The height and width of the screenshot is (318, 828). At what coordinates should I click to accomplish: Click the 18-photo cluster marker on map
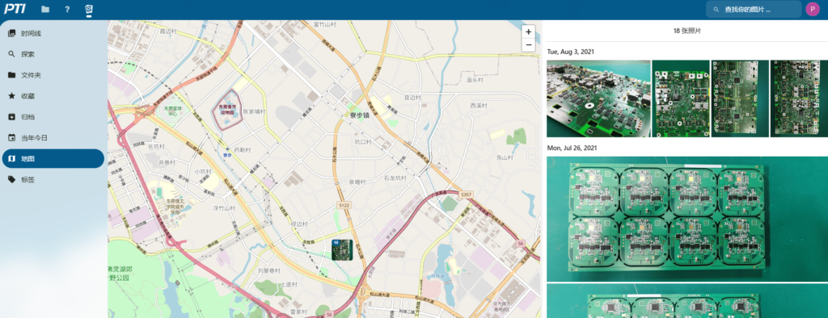coord(342,249)
